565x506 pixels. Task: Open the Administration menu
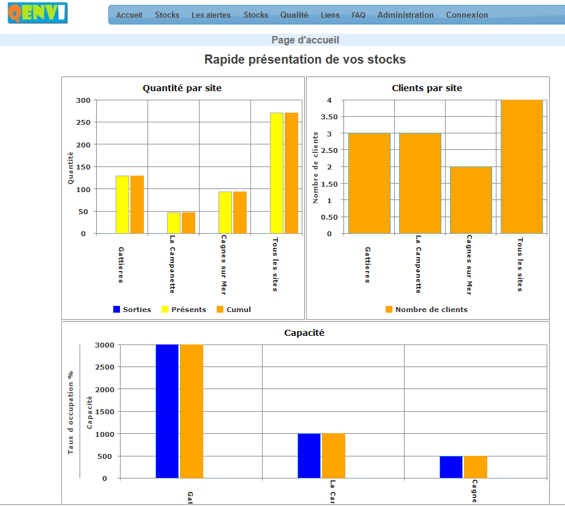pos(406,15)
